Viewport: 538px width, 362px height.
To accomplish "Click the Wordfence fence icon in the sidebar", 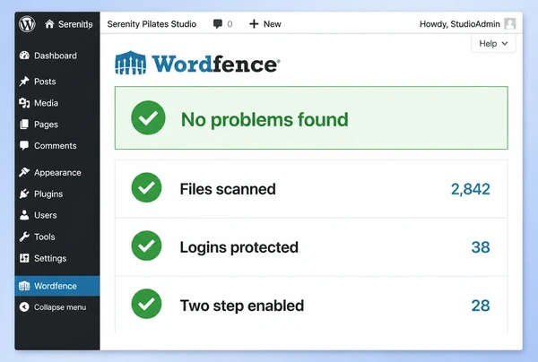I will pos(24,286).
